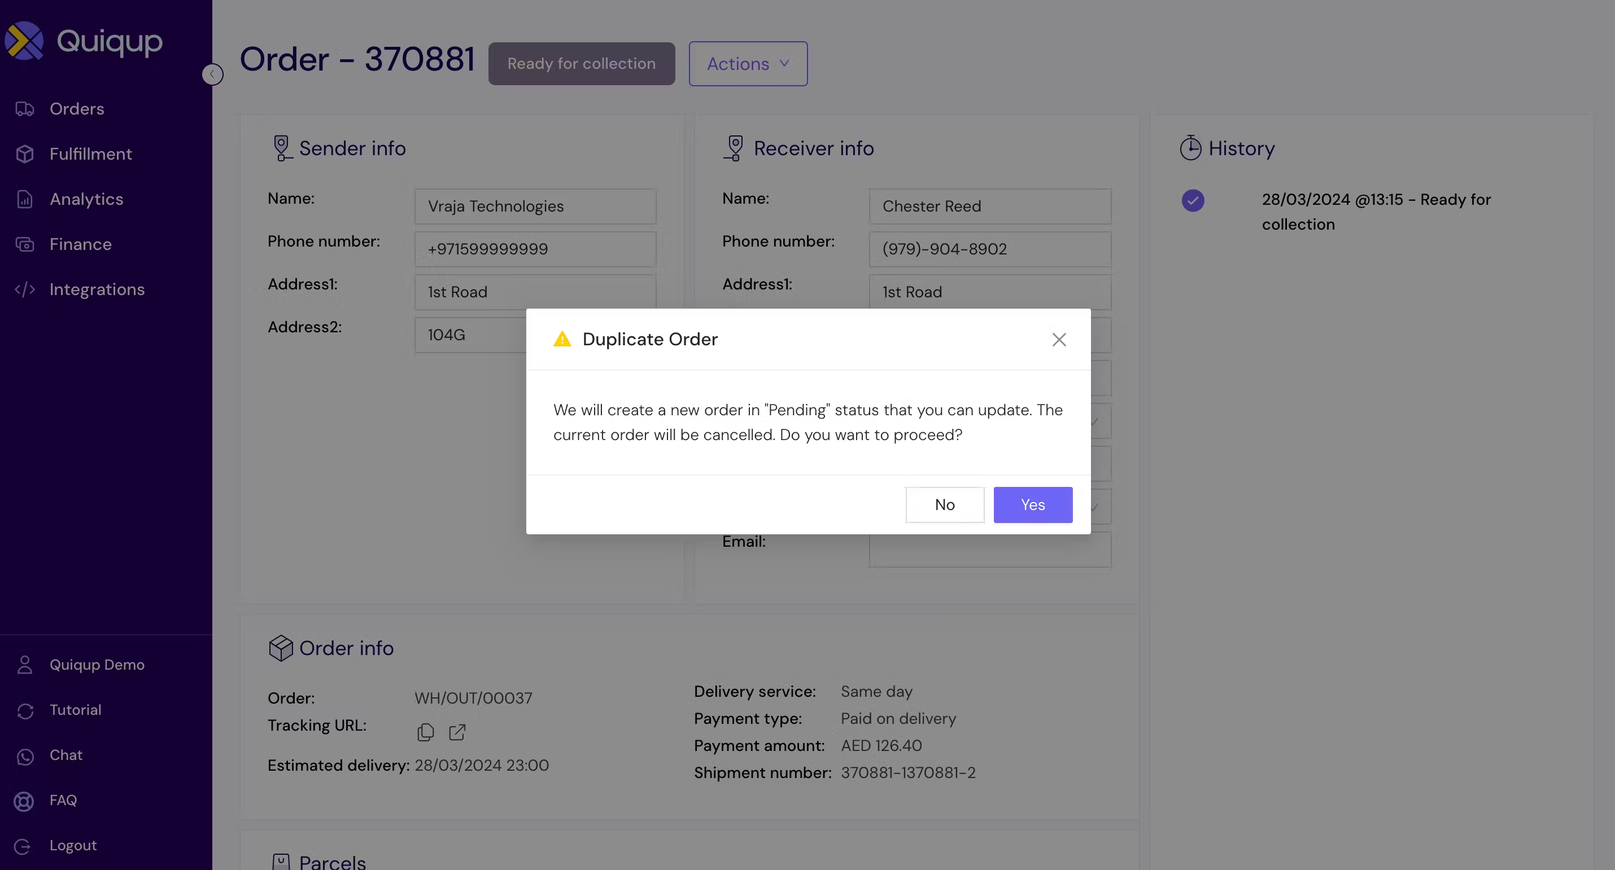Click the history checkmark status marker
The image size is (1615, 870).
tap(1192, 200)
